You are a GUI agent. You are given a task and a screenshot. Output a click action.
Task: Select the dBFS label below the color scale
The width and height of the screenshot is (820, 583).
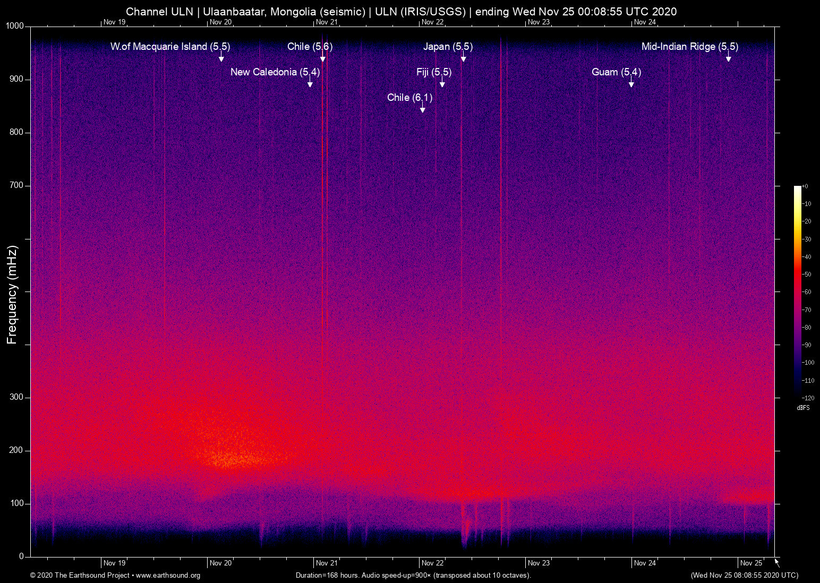(804, 407)
